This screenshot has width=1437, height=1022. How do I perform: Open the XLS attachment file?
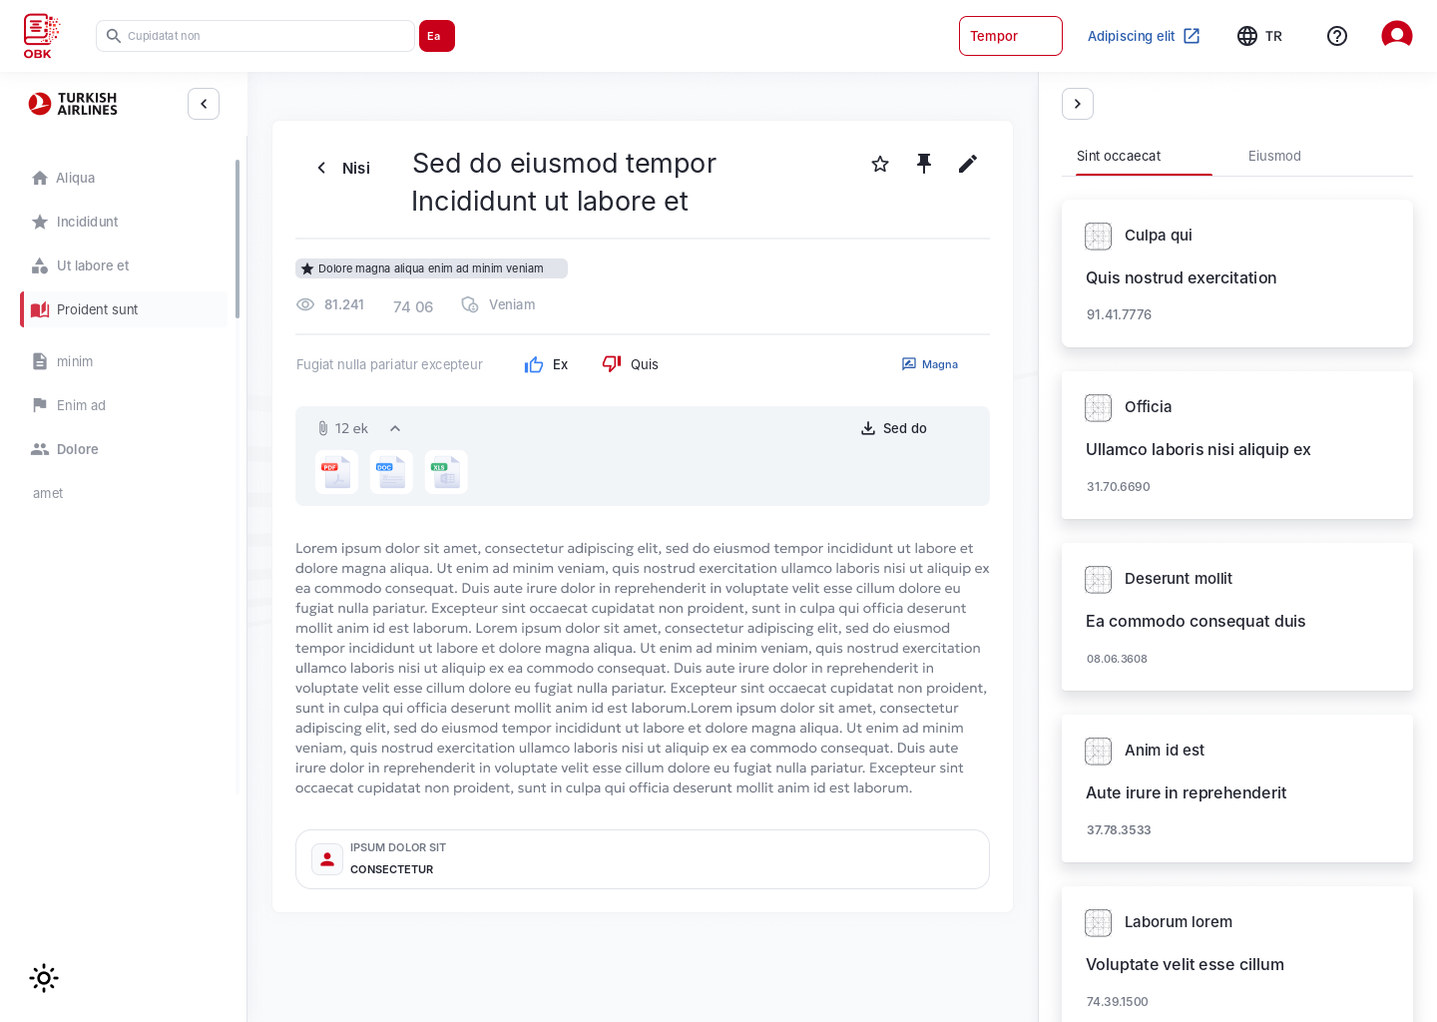446,472
